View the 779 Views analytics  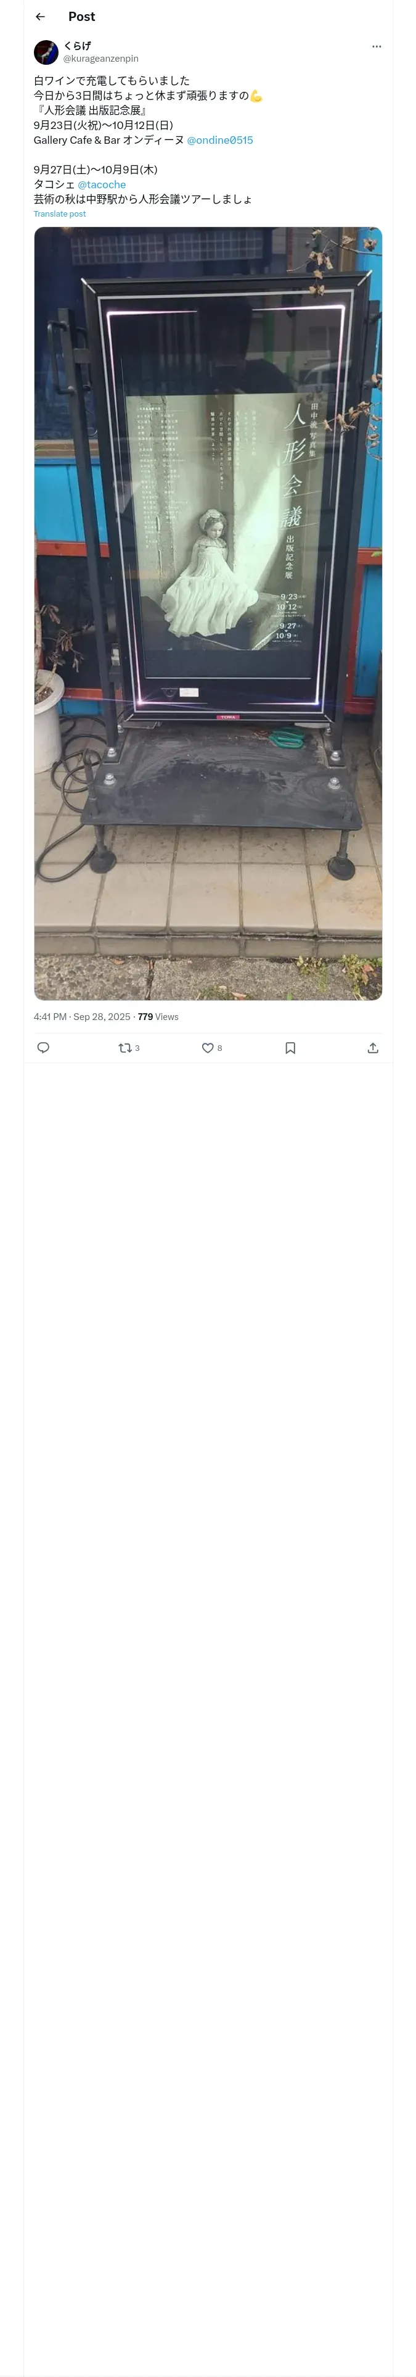(x=158, y=1017)
